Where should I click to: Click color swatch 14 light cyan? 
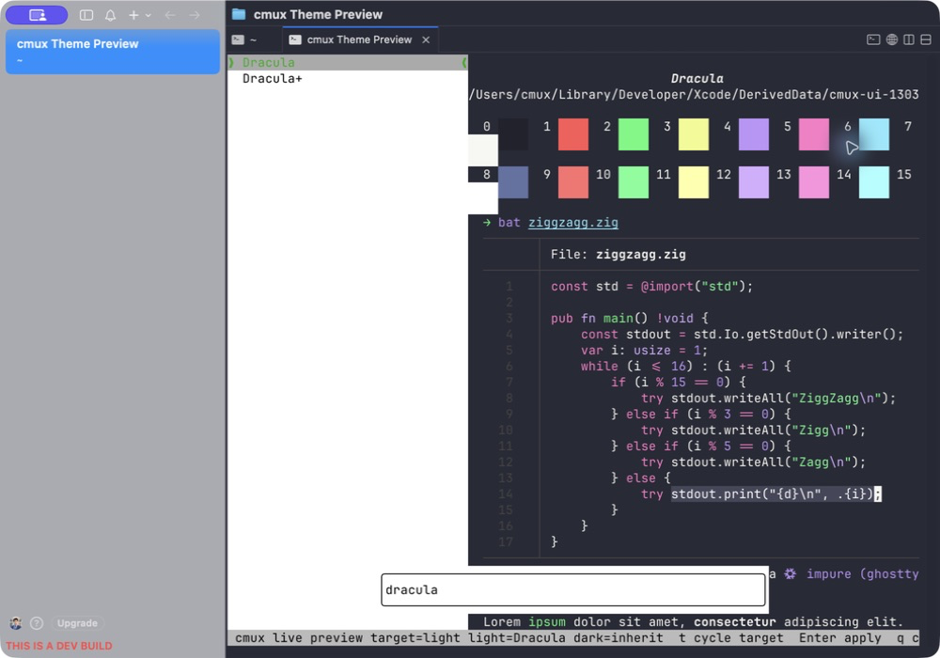pos(874,182)
